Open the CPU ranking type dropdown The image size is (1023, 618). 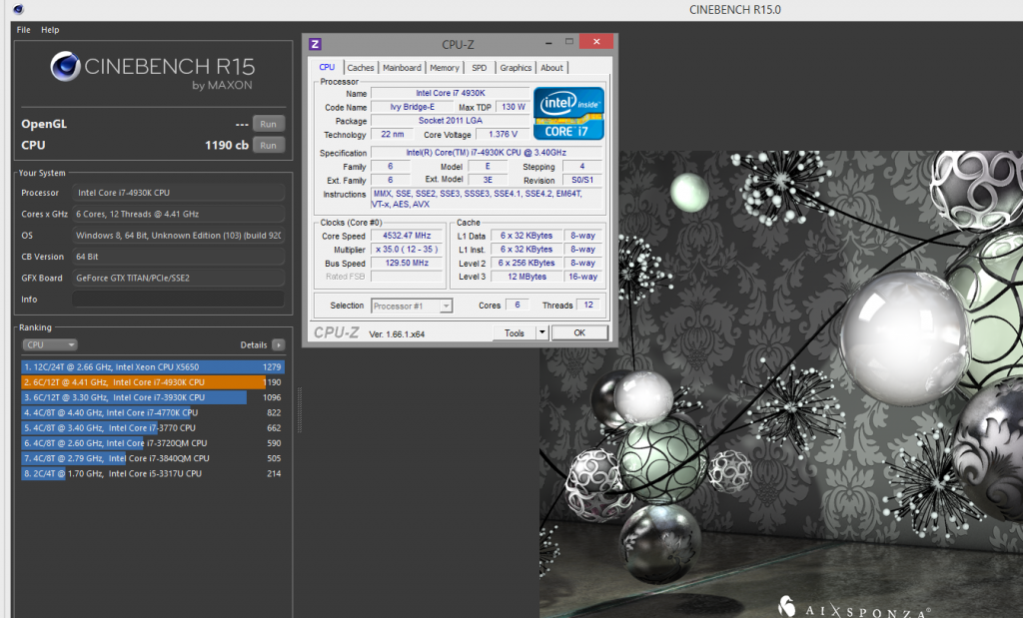pos(50,344)
